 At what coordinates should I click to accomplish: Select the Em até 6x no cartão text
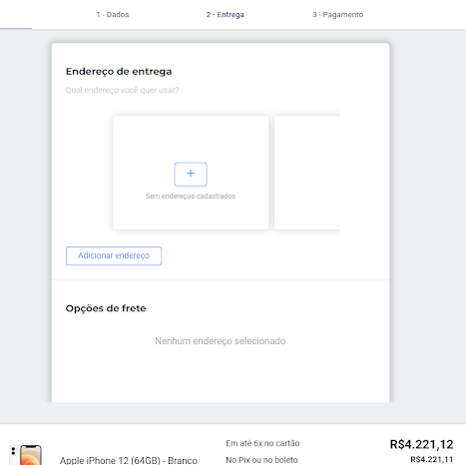click(x=262, y=443)
